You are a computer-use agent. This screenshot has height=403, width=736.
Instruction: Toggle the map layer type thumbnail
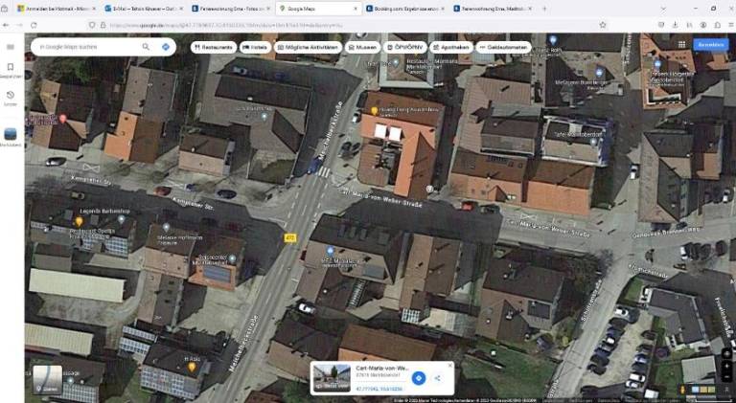(x=47, y=380)
